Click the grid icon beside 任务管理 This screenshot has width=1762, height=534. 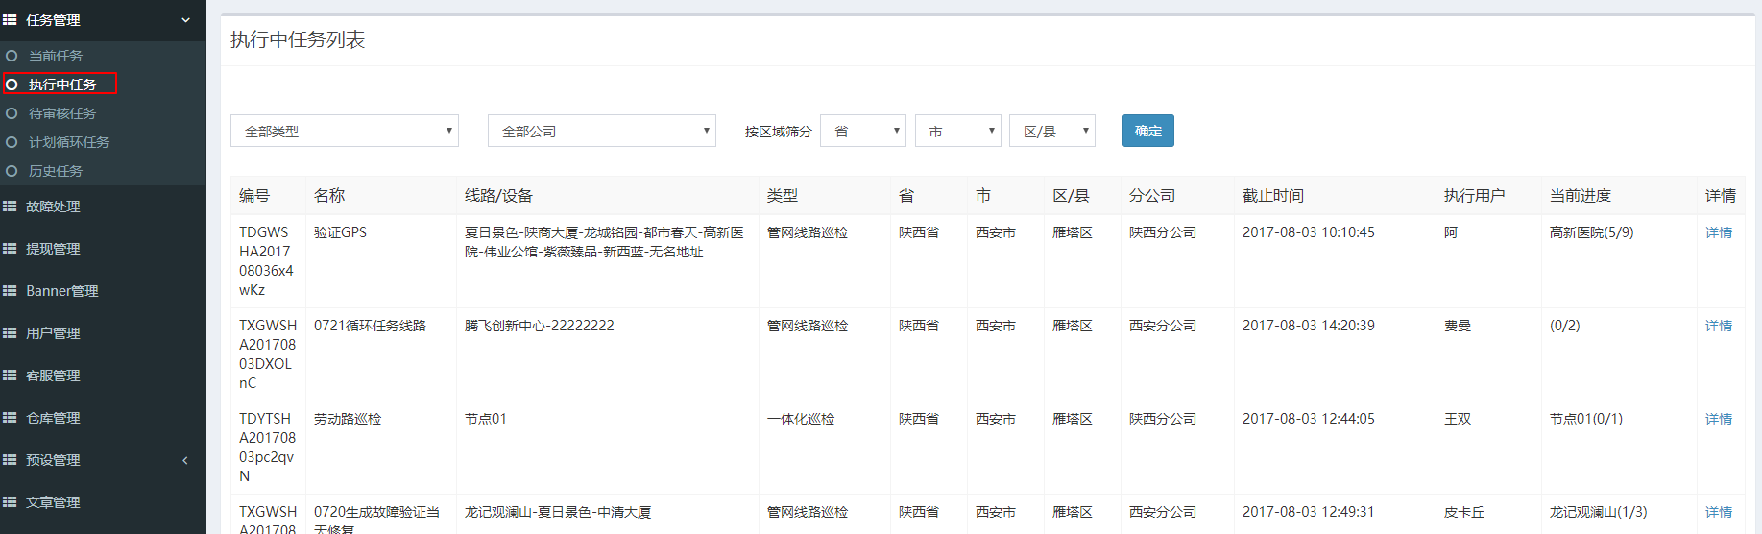point(10,19)
